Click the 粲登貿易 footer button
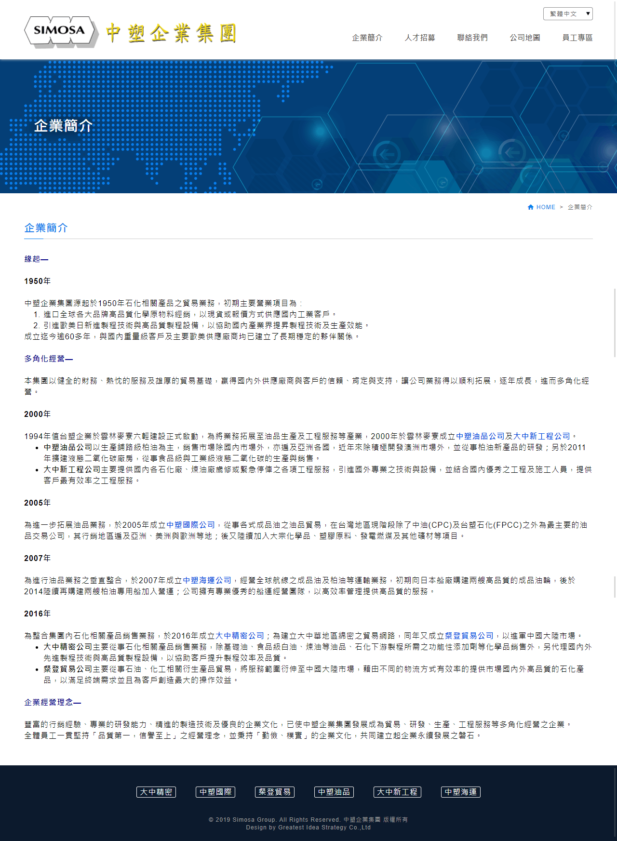Screen dimensions: 617x841 point(275,792)
